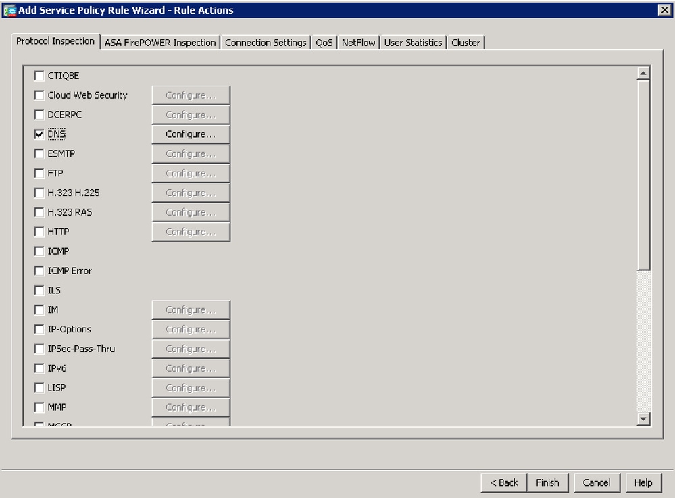675x498 pixels.
Task: Enable IPv6 inspection checkbox
Action: point(39,368)
